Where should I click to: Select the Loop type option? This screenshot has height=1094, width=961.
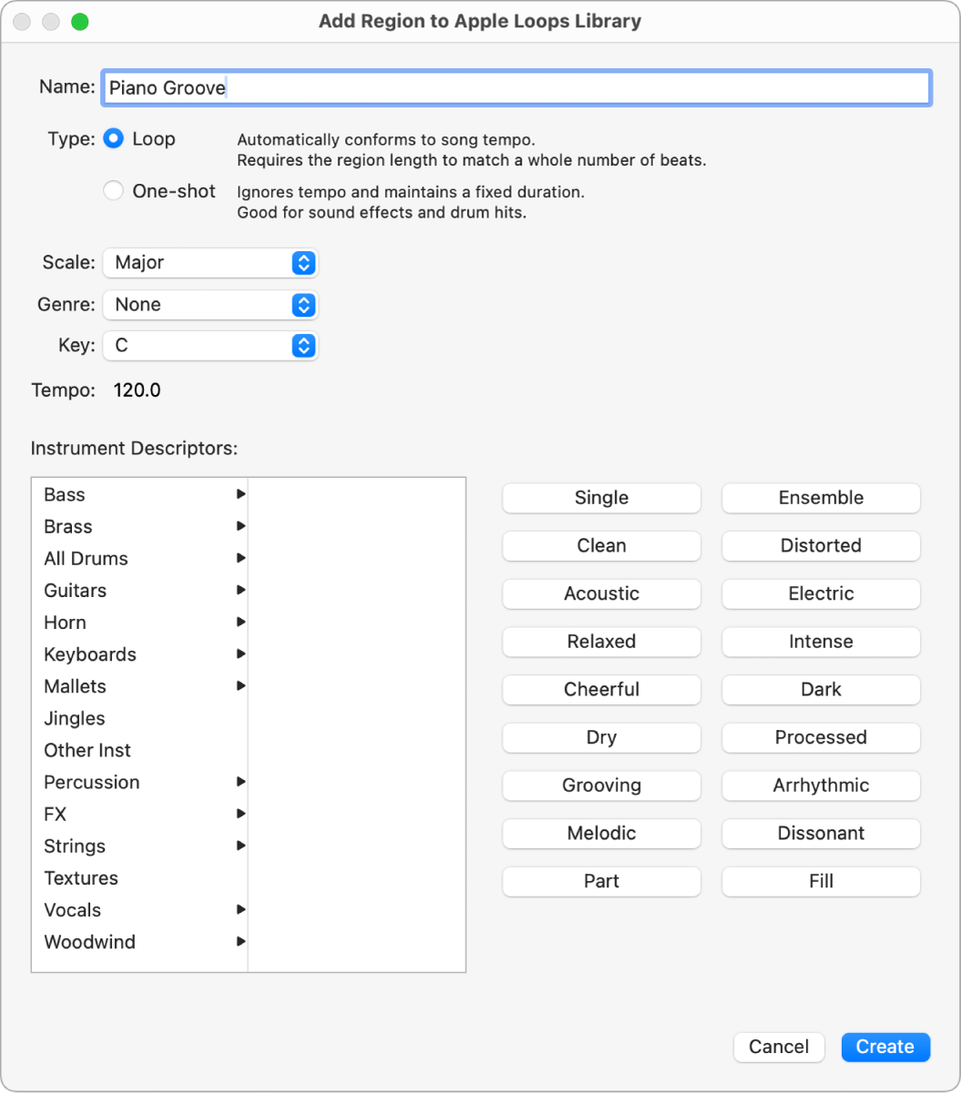point(113,138)
